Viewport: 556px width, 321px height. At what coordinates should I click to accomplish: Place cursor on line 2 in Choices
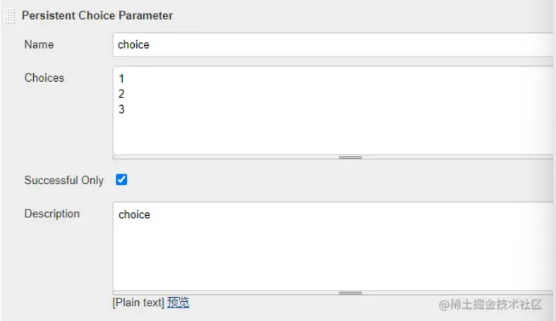[x=122, y=94]
